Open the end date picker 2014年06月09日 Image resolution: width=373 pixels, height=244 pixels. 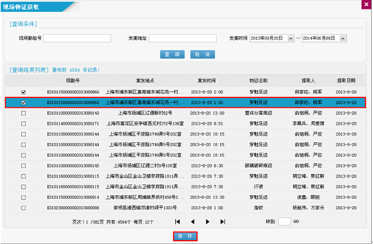tap(343, 38)
